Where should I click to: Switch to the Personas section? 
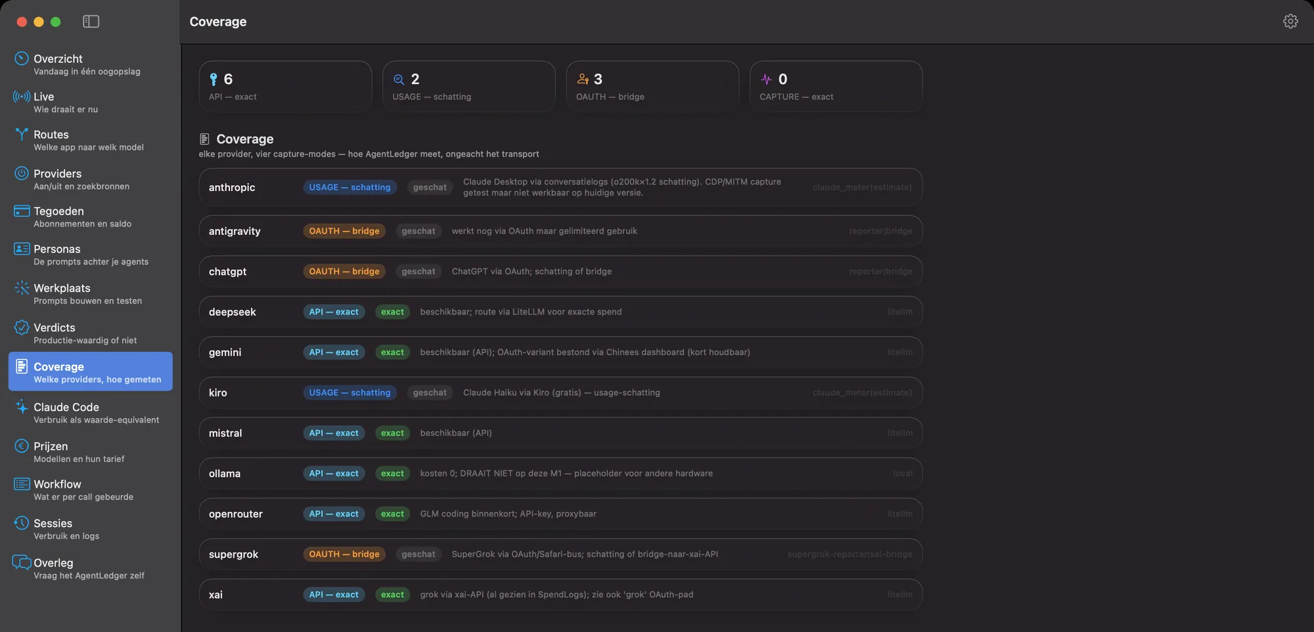pyautogui.click(x=91, y=255)
